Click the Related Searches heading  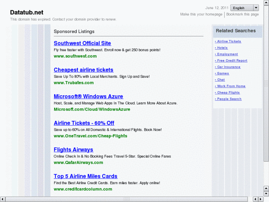236,31
